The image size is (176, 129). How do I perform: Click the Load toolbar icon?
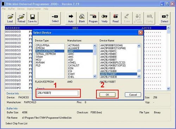coord(10,18)
